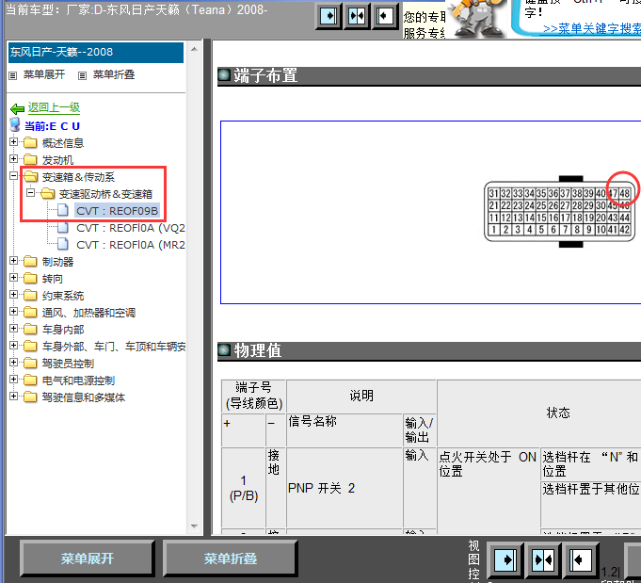The width and height of the screenshot is (641, 583).
Task: Expand the 车身内部 tree node
Action: tap(13, 329)
